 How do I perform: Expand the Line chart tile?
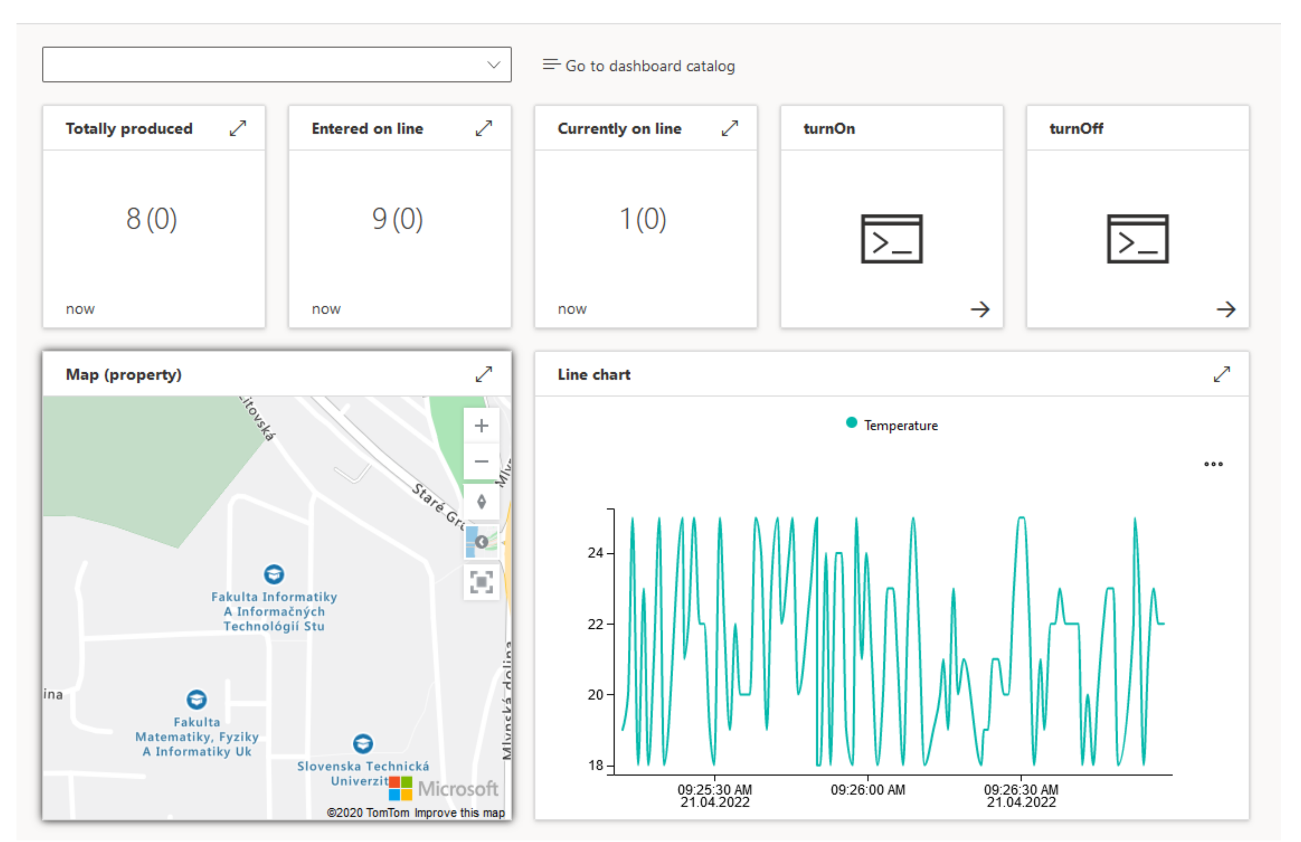[x=1222, y=375]
